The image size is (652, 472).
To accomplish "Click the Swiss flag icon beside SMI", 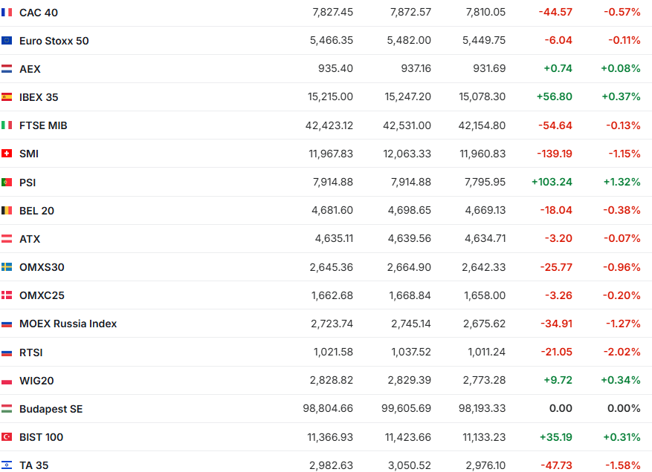I will pyautogui.click(x=7, y=154).
